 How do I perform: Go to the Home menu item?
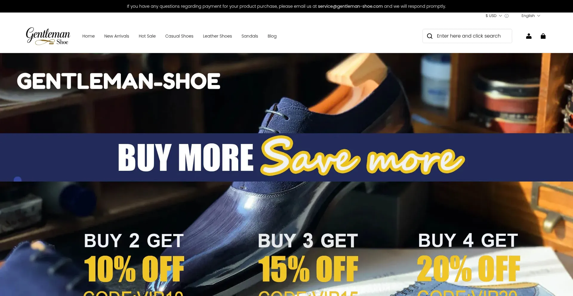(88, 36)
